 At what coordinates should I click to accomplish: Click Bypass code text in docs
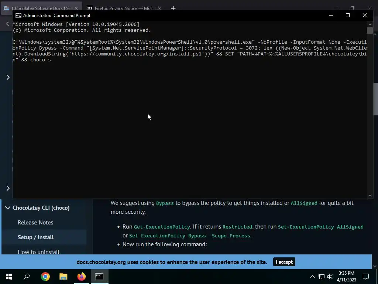pyautogui.click(x=165, y=203)
